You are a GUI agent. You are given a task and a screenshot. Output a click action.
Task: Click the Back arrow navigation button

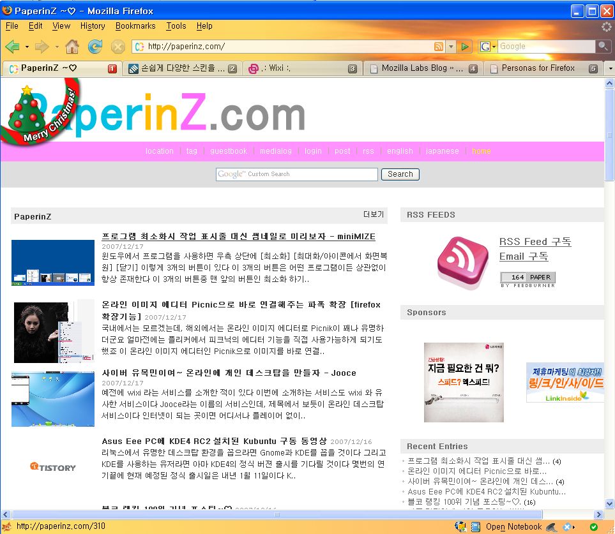point(13,47)
